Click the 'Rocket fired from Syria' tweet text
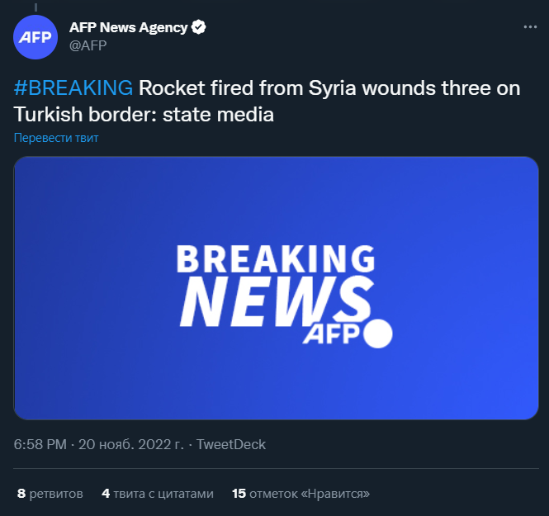549x516 pixels. [x=330, y=88]
